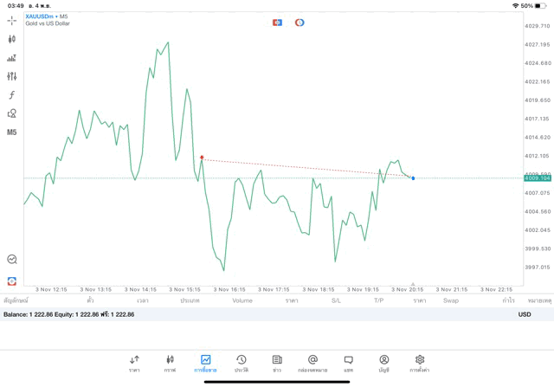Sort positions by Swap column header
Screen dimensions: 554x387
pyautogui.click(x=451, y=300)
